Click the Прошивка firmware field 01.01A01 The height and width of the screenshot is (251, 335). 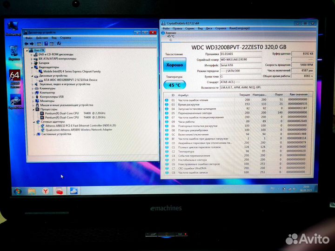pyautogui.click(x=241, y=54)
